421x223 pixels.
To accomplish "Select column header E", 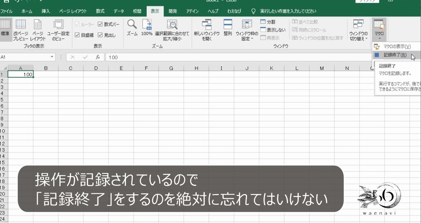I will tap(121, 68).
